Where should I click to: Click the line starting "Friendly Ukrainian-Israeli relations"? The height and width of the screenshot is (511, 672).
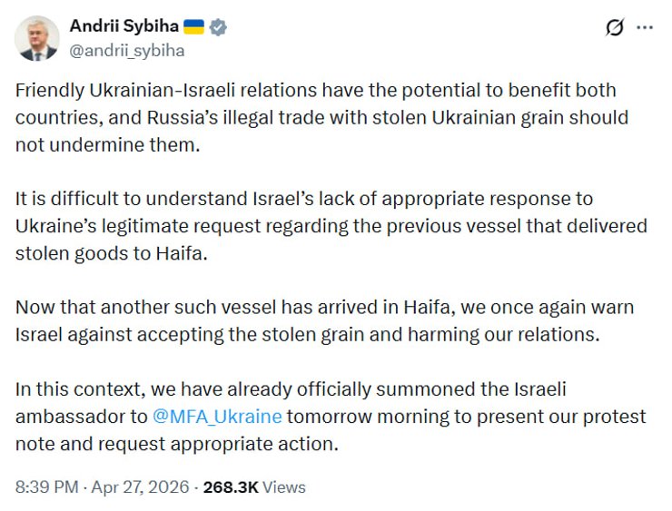[x=316, y=92]
